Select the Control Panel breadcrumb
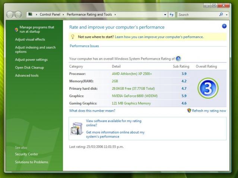The width and height of the screenshot is (238, 178). [x=50, y=14]
